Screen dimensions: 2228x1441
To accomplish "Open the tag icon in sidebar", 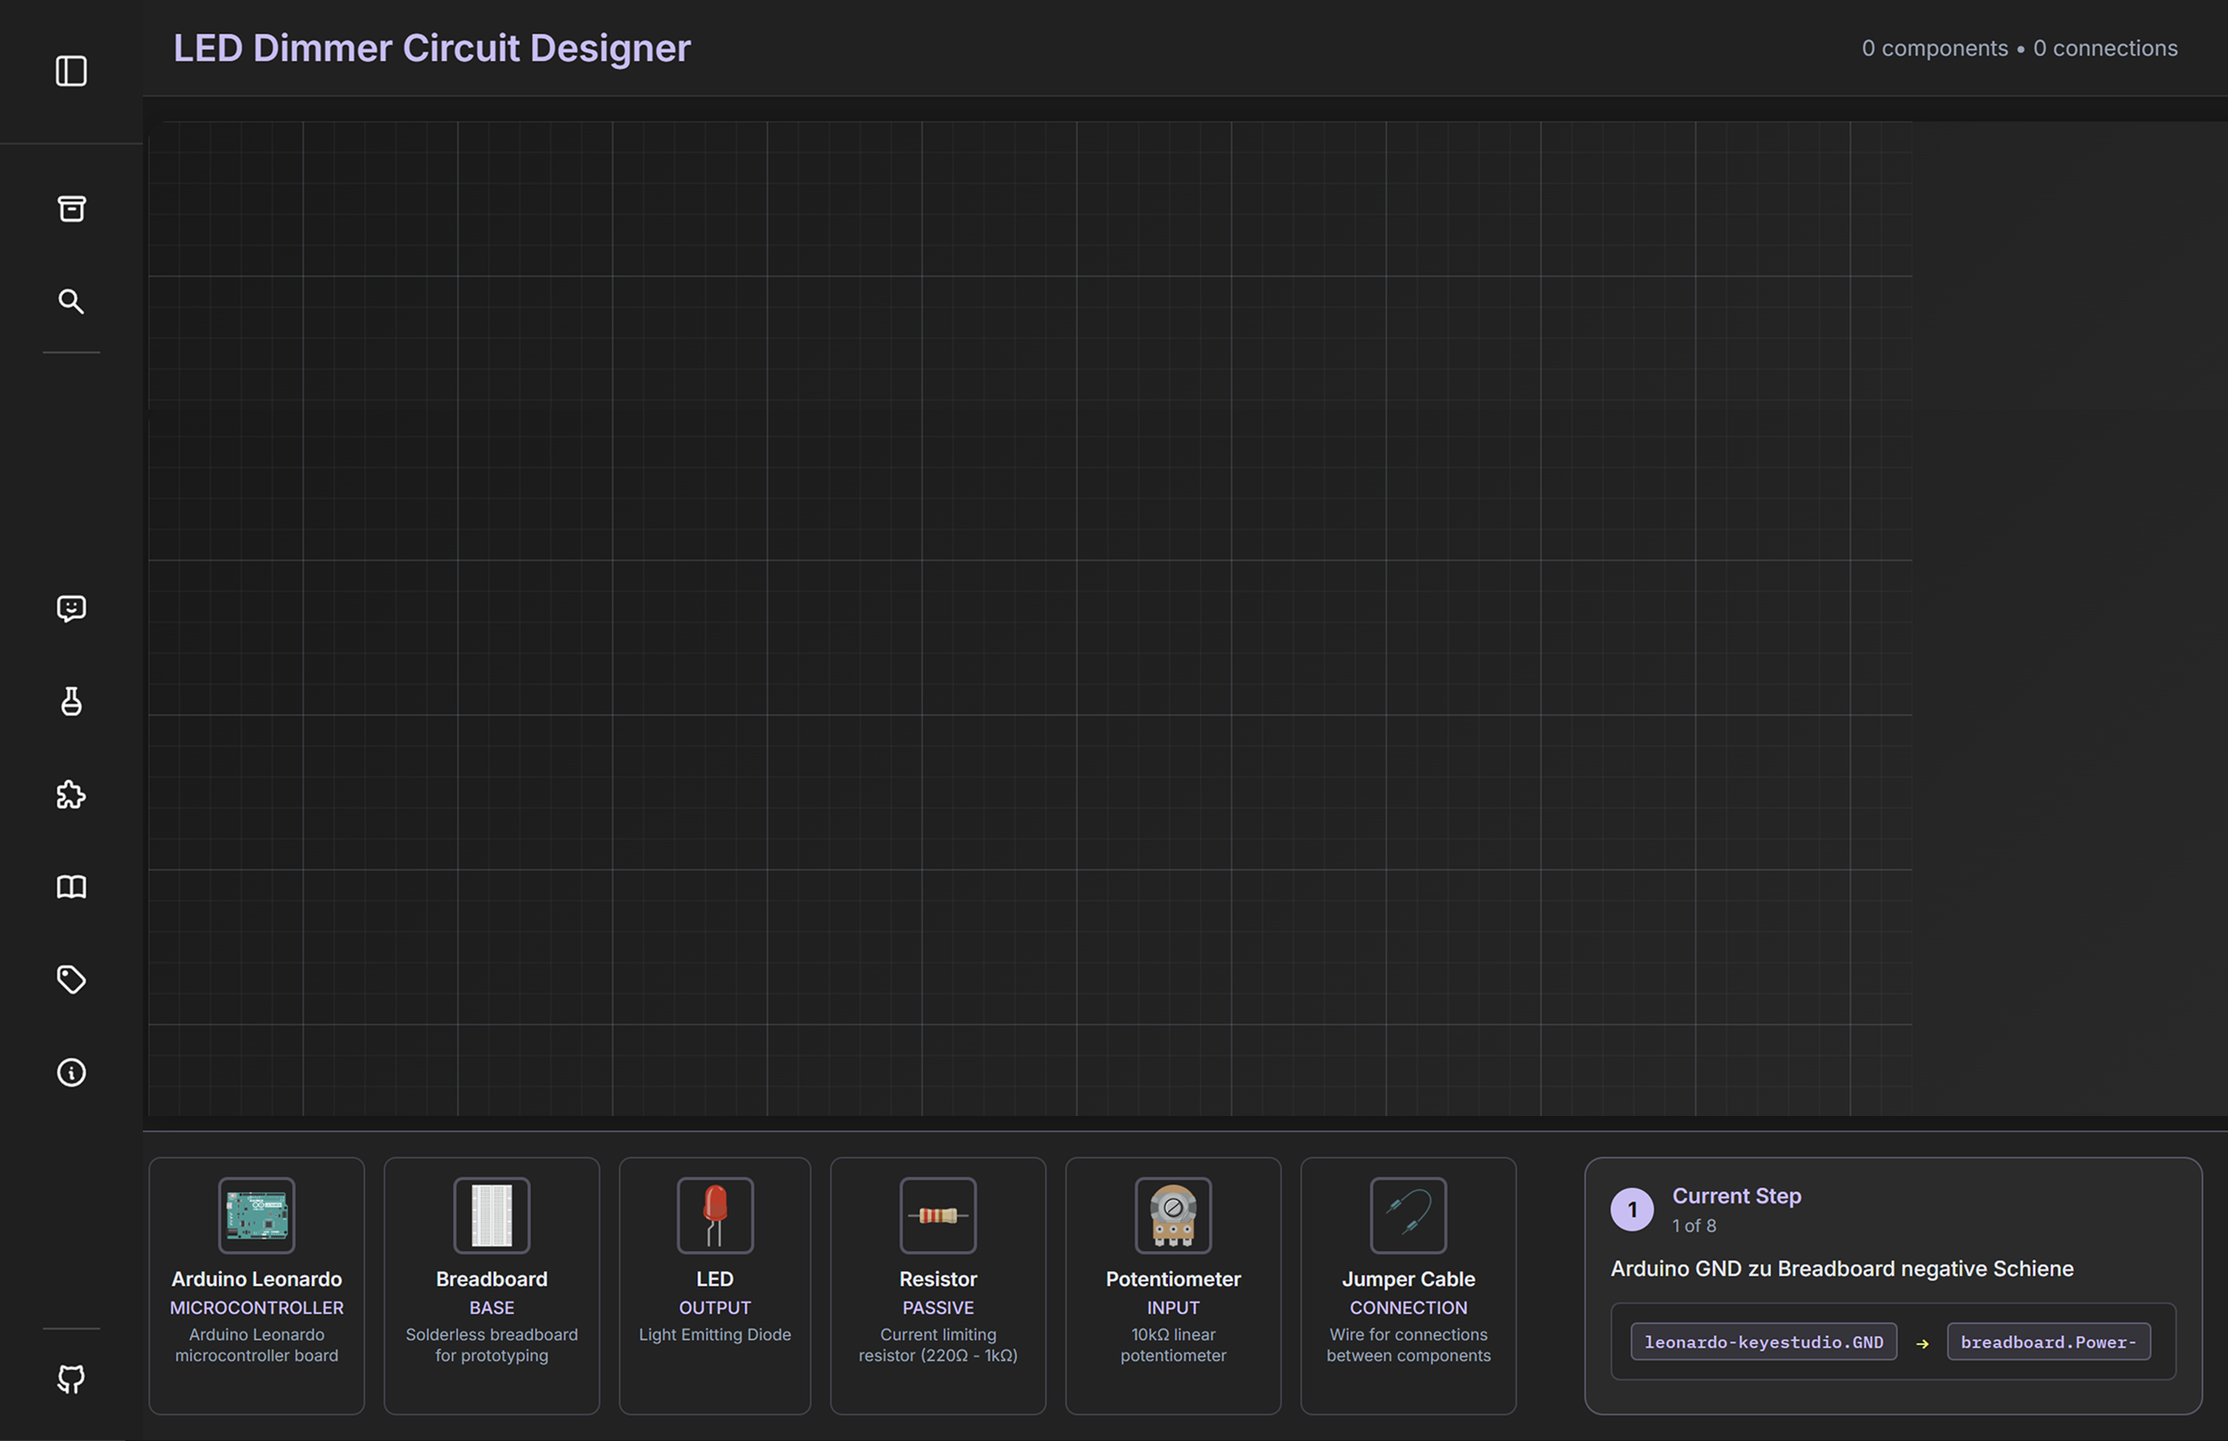I will (x=71, y=980).
